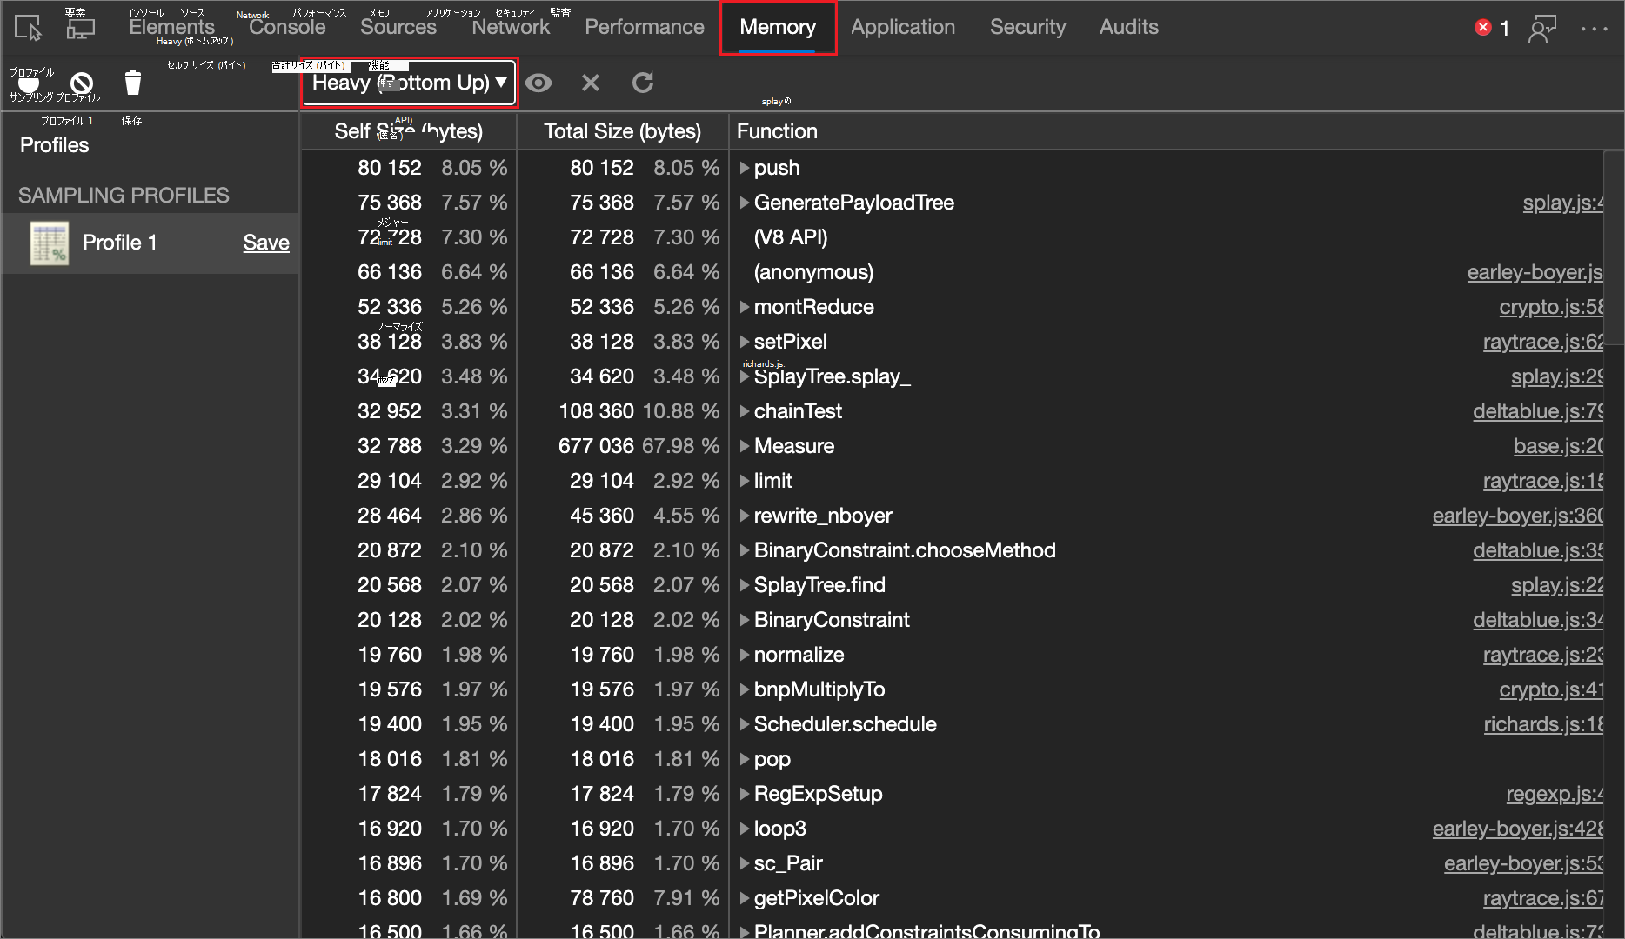
Task: Expand the limit function row
Action: (x=745, y=481)
